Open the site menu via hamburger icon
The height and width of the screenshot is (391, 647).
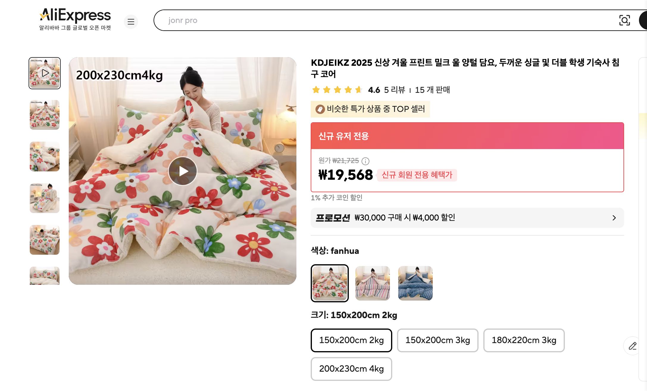coord(131,21)
